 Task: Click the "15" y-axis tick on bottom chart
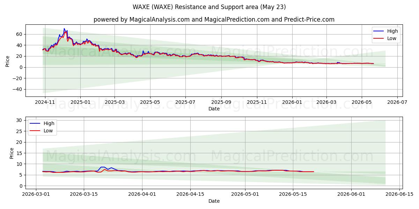click(20, 153)
